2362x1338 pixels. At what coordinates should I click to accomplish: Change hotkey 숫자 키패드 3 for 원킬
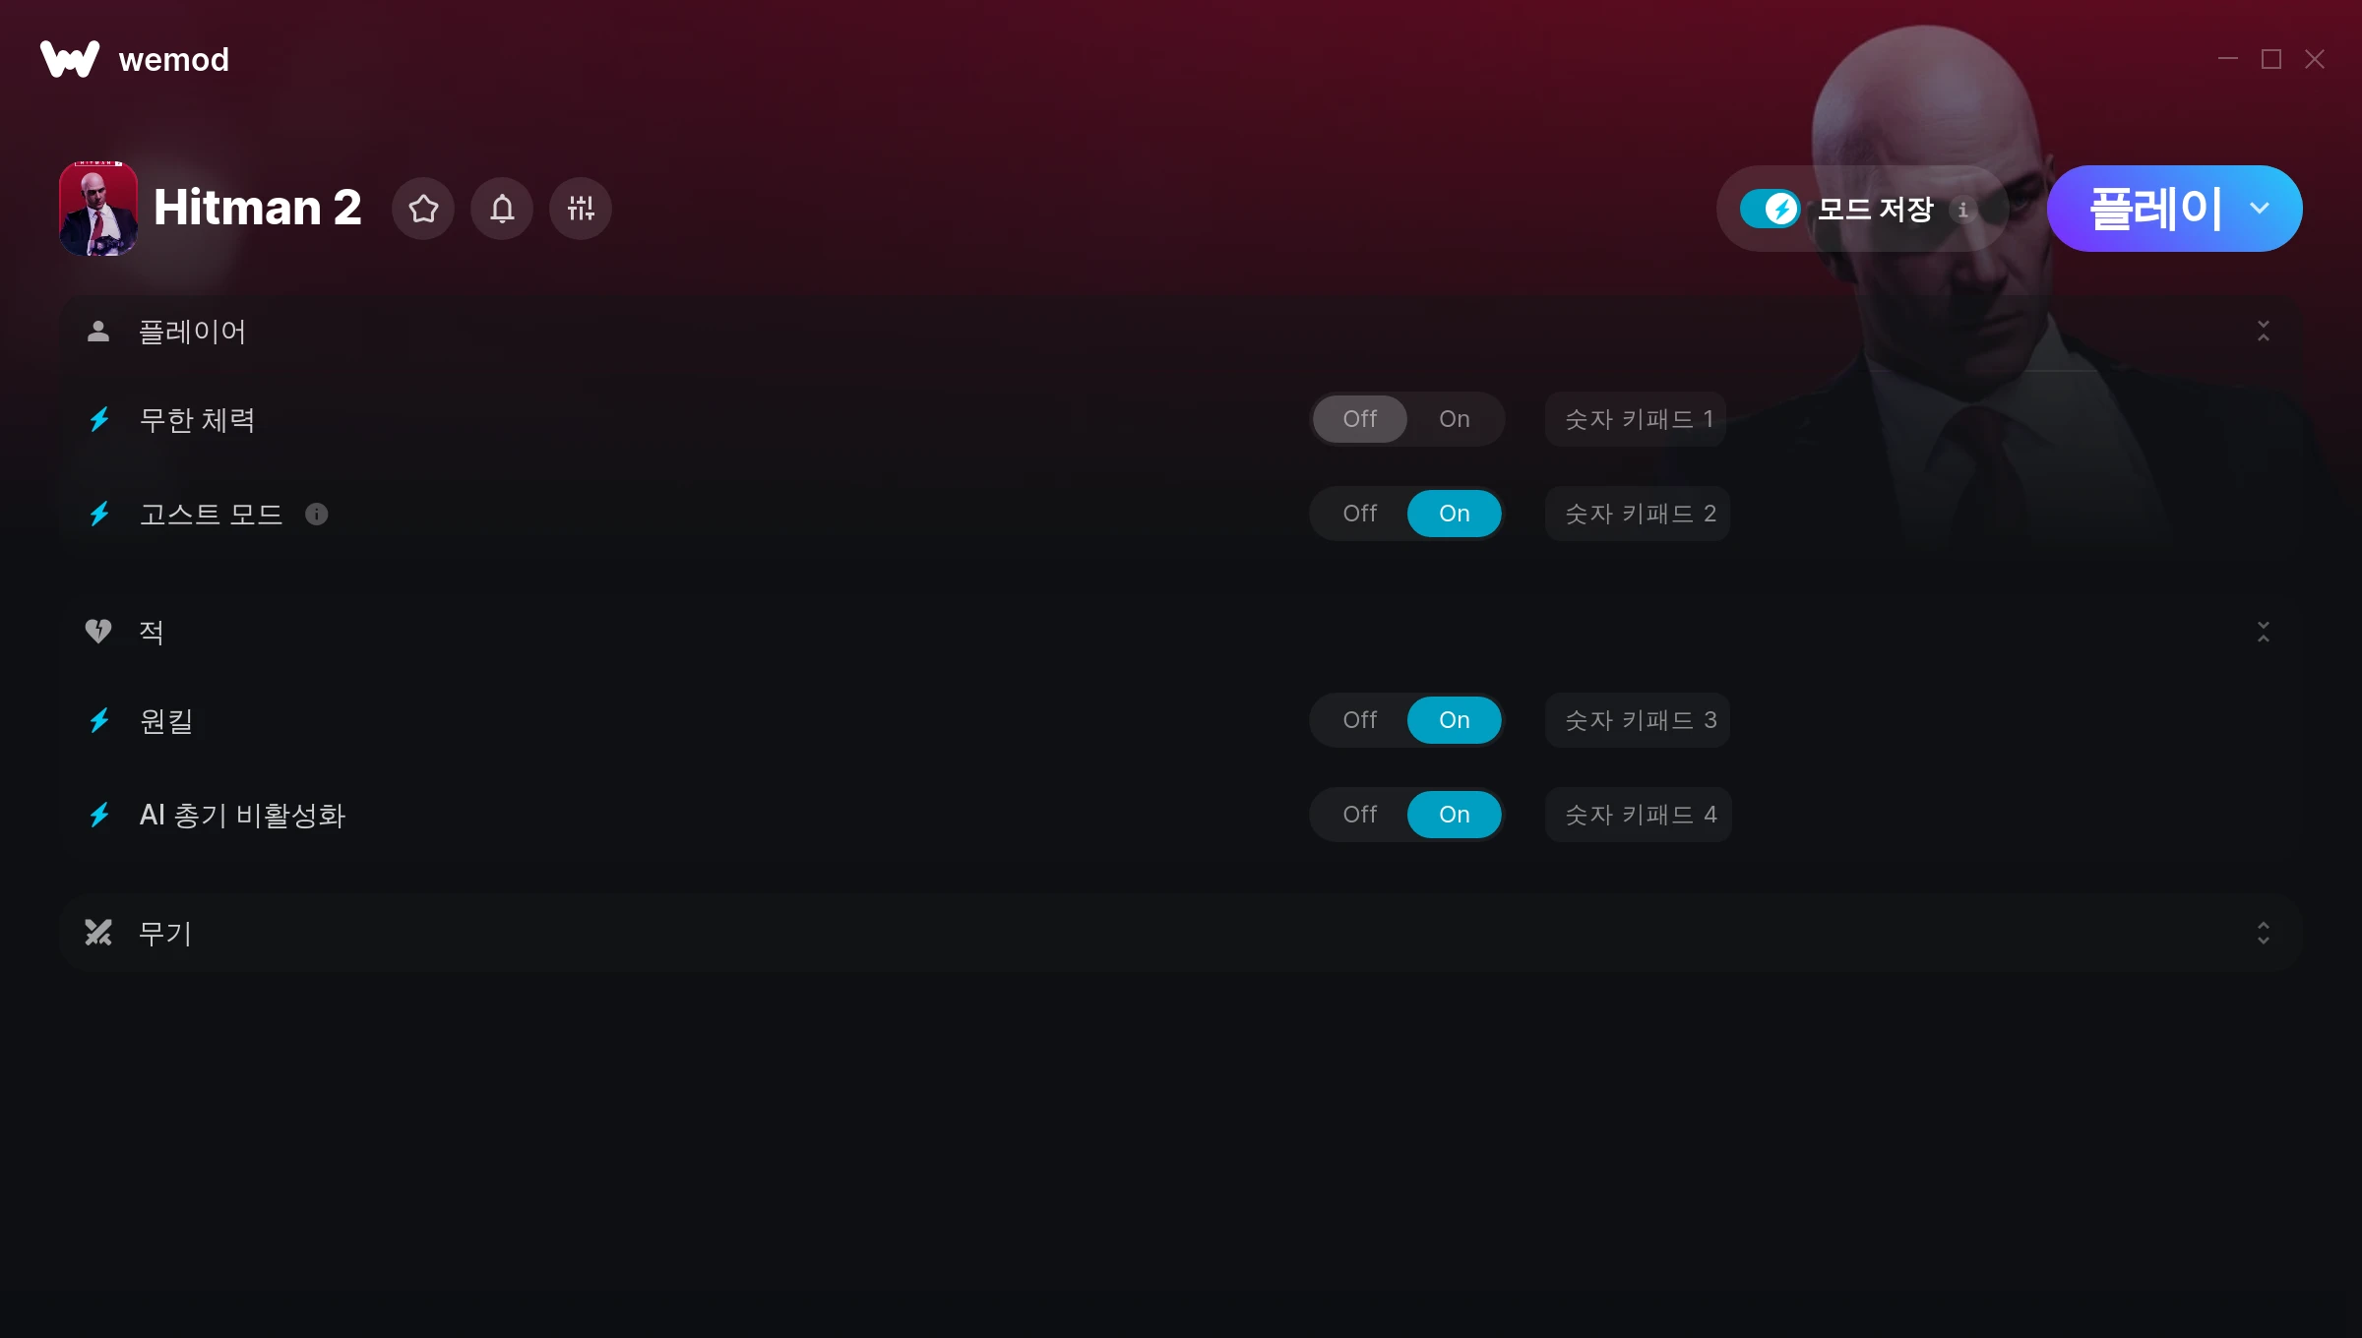pos(1639,720)
